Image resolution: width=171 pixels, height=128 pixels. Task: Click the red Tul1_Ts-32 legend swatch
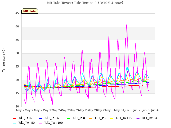point(14,118)
